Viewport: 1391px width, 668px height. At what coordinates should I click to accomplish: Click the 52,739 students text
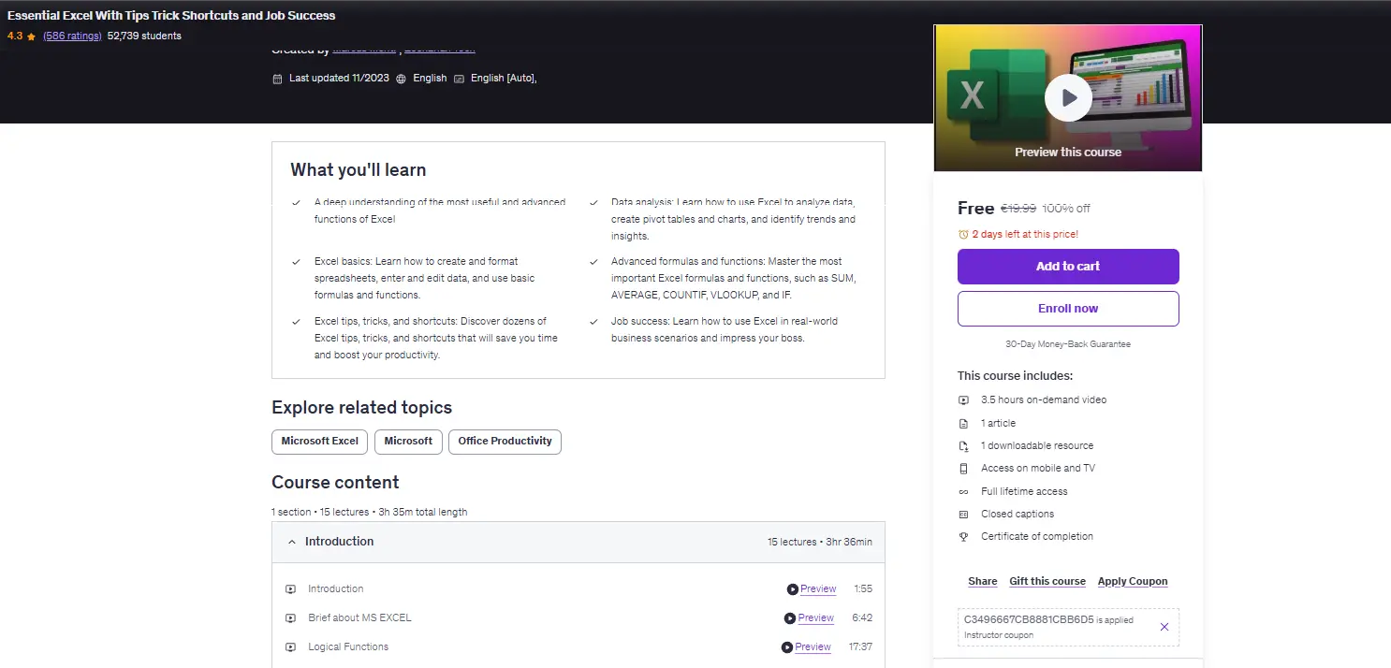point(145,36)
